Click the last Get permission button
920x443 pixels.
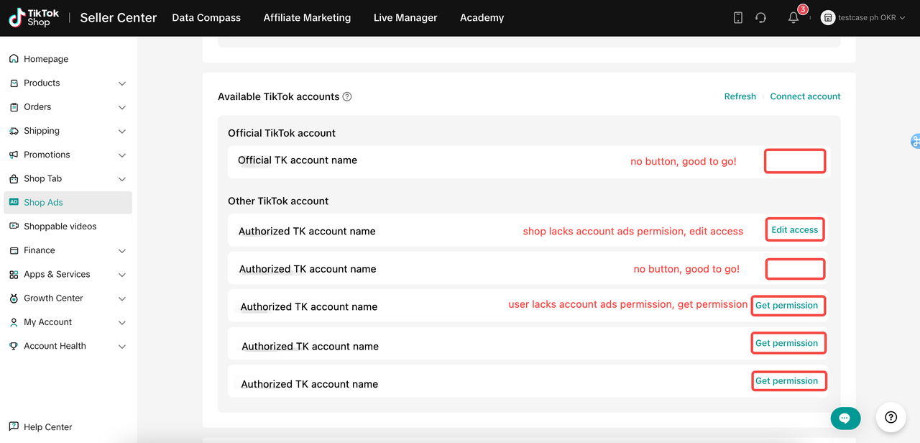pyautogui.click(x=786, y=381)
